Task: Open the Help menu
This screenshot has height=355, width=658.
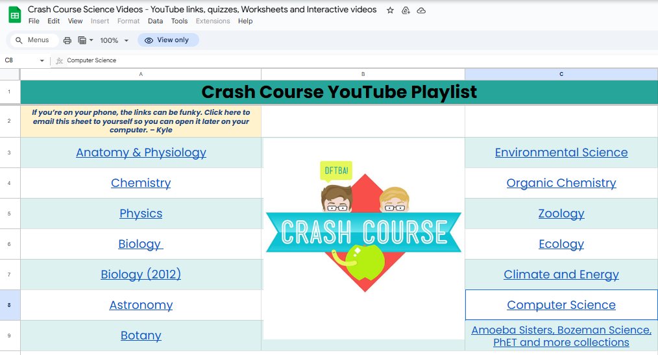Action: (245, 21)
